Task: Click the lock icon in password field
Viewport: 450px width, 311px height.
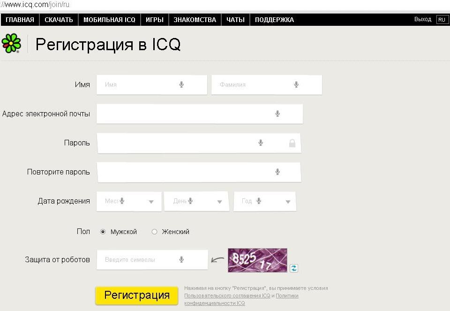Action: pyautogui.click(x=292, y=143)
